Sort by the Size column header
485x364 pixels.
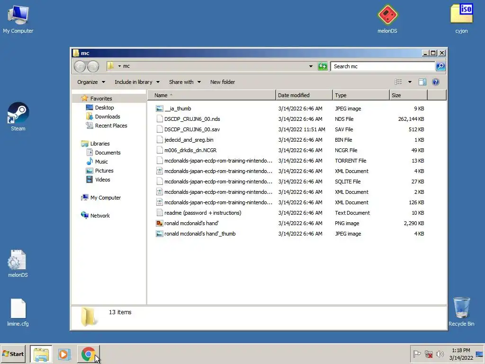click(x=408, y=95)
